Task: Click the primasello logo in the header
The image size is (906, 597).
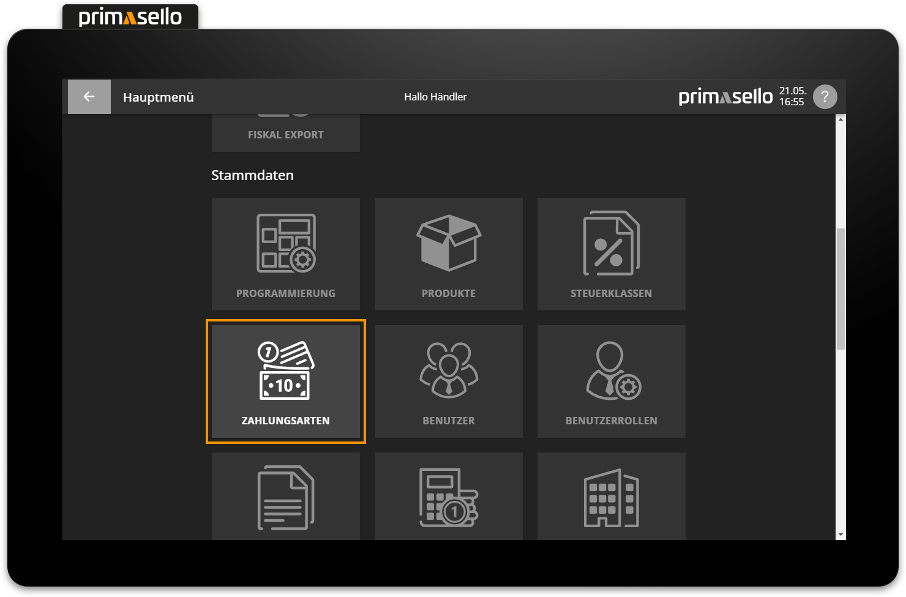Action: (725, 97)
